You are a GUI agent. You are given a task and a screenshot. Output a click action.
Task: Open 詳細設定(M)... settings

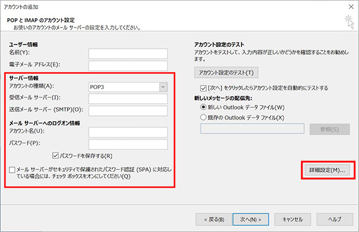(x=327, y=170)
